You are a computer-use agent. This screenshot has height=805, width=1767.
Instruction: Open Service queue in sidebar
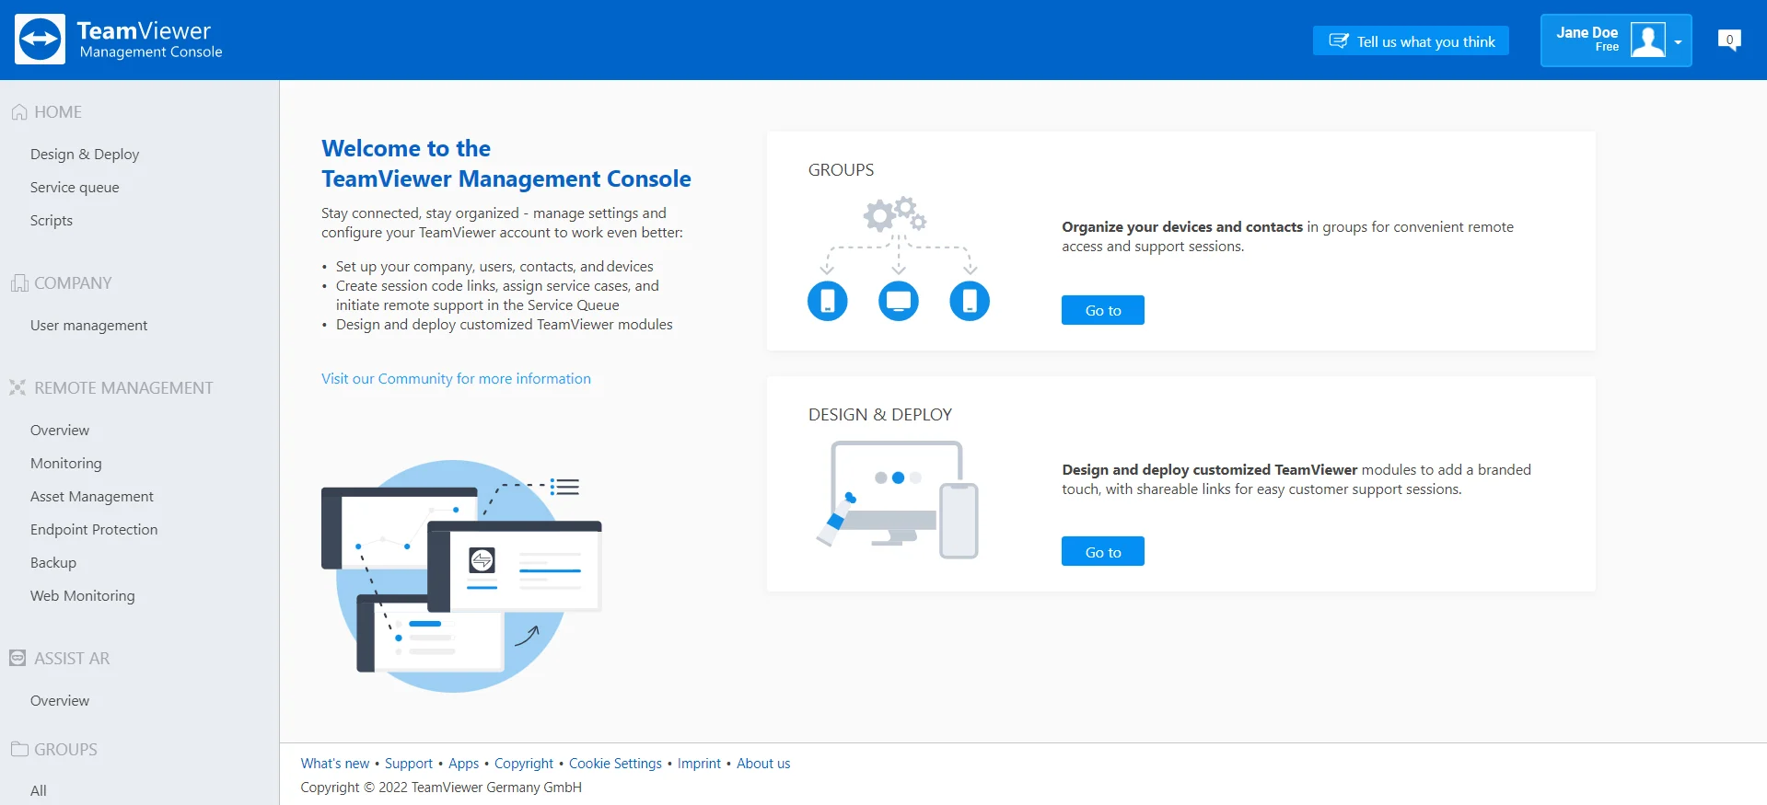point(75,188)
